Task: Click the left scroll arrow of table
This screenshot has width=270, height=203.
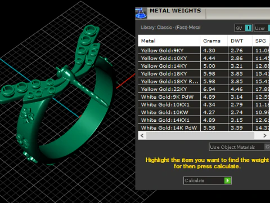Action: pos(142,135)
